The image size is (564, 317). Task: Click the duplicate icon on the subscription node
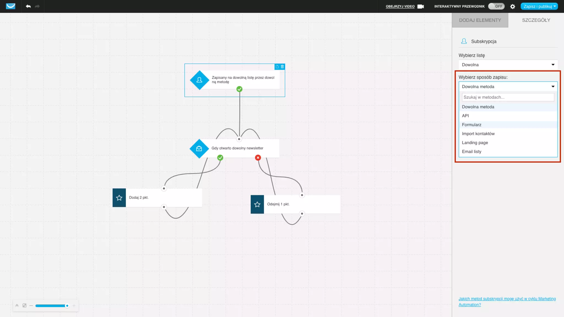pyautogui.click(x=277, y=67)
